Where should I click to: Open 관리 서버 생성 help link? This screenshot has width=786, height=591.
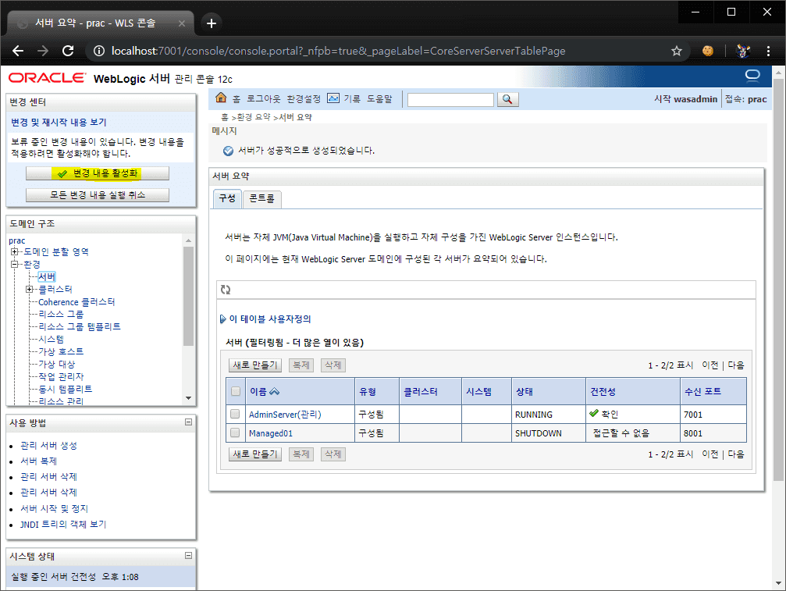(48, 446)
